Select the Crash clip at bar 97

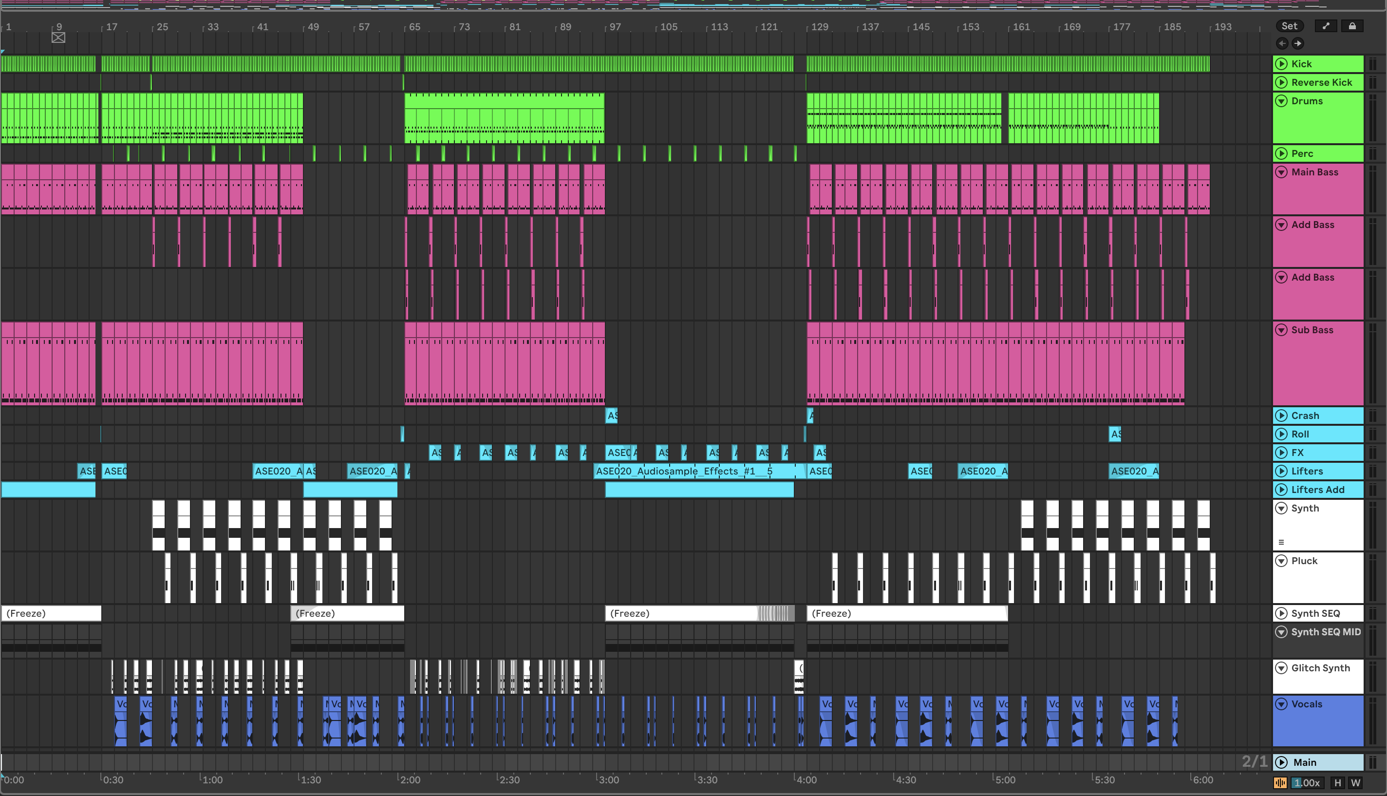click(x=612, y=416)
